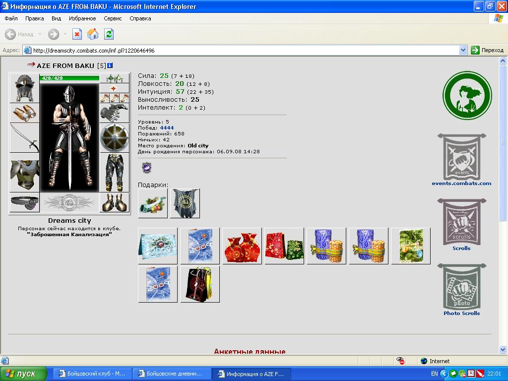Click the red gift pouches thumbnail
The height and width of the screenshot is (381, 508).
point(242,246)
